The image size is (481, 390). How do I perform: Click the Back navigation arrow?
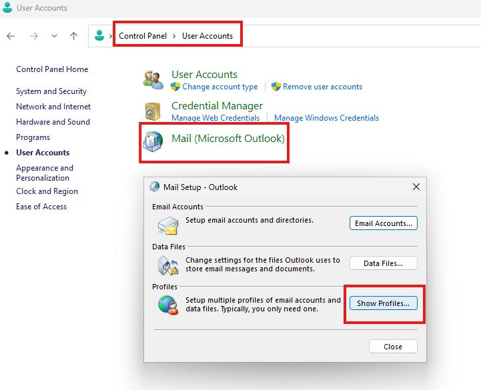pyautogui.click(x=11, y=36)
